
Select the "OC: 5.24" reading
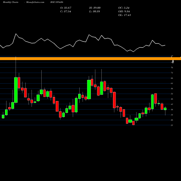(124, 8)
